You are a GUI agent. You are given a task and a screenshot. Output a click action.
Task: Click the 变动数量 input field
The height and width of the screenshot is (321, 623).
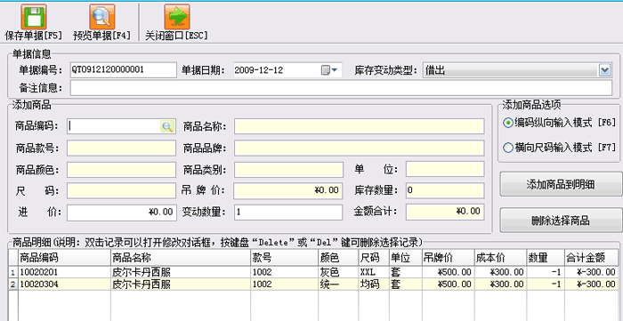pyautogui.click(x=288, y=212)
